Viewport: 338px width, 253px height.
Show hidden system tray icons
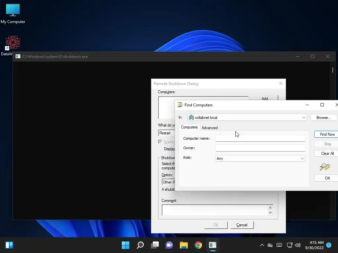[262, 245]
